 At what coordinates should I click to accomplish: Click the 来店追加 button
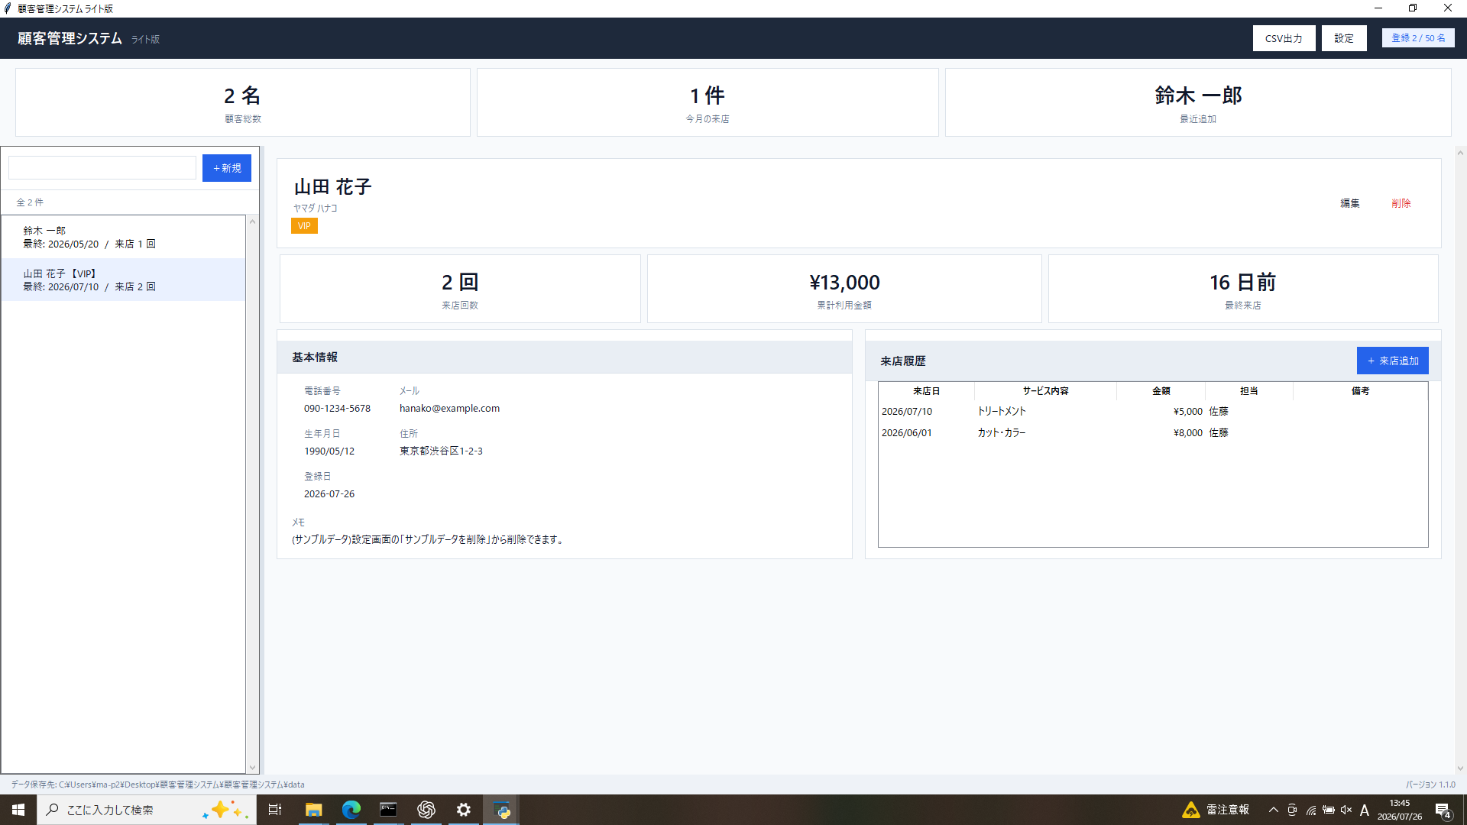(x=1392, y=361)
